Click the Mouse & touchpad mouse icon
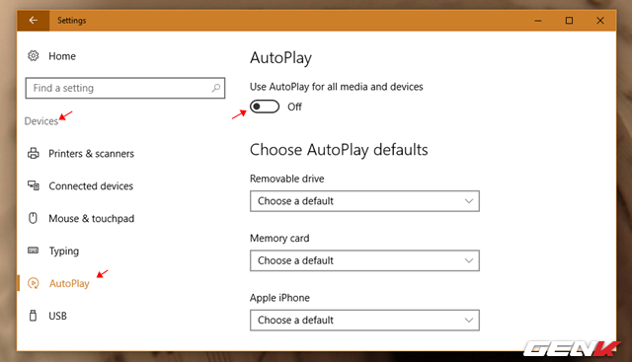 point(33,218)
